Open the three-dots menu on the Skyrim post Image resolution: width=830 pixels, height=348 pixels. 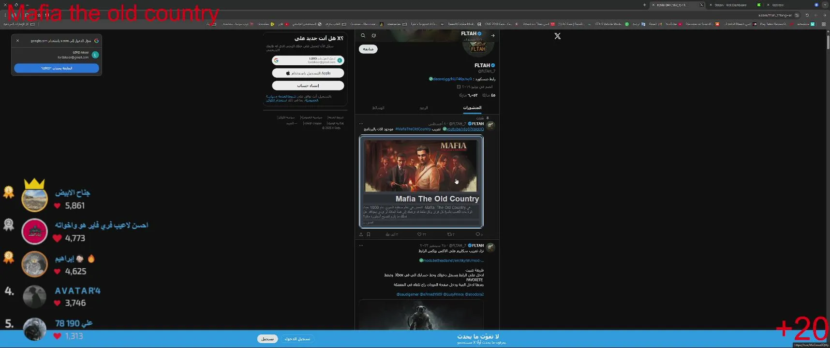pyautogui.click(x=361, y=246)
